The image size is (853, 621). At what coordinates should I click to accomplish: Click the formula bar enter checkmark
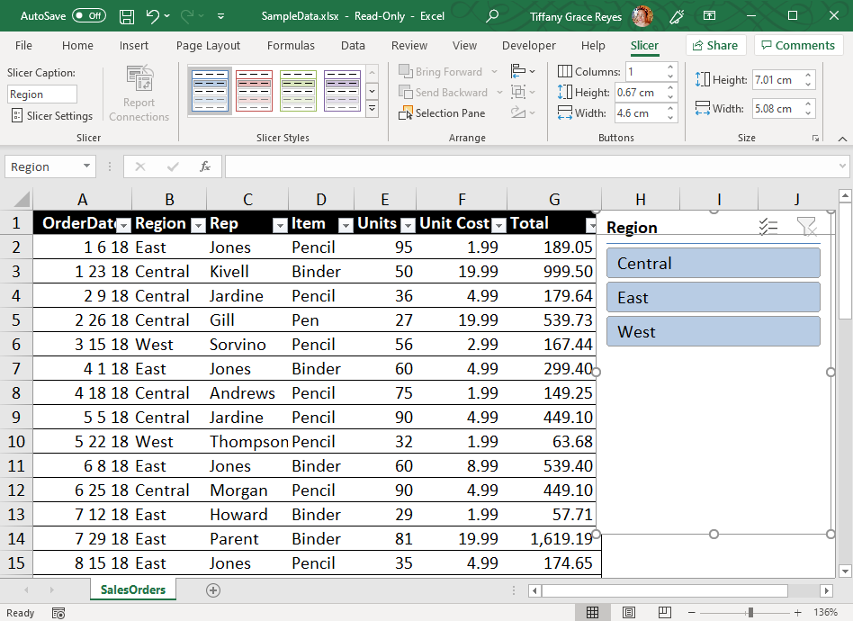(173, 166)
